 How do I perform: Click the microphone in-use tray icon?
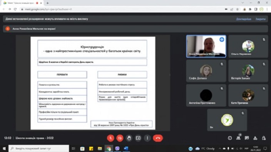tap(228, 149)
